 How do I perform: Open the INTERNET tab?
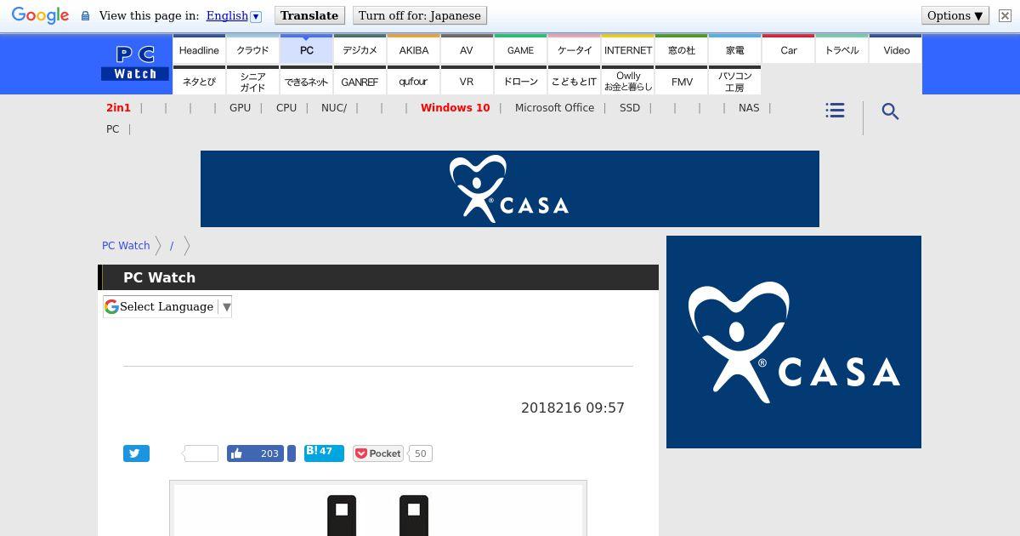click(627, 50)
